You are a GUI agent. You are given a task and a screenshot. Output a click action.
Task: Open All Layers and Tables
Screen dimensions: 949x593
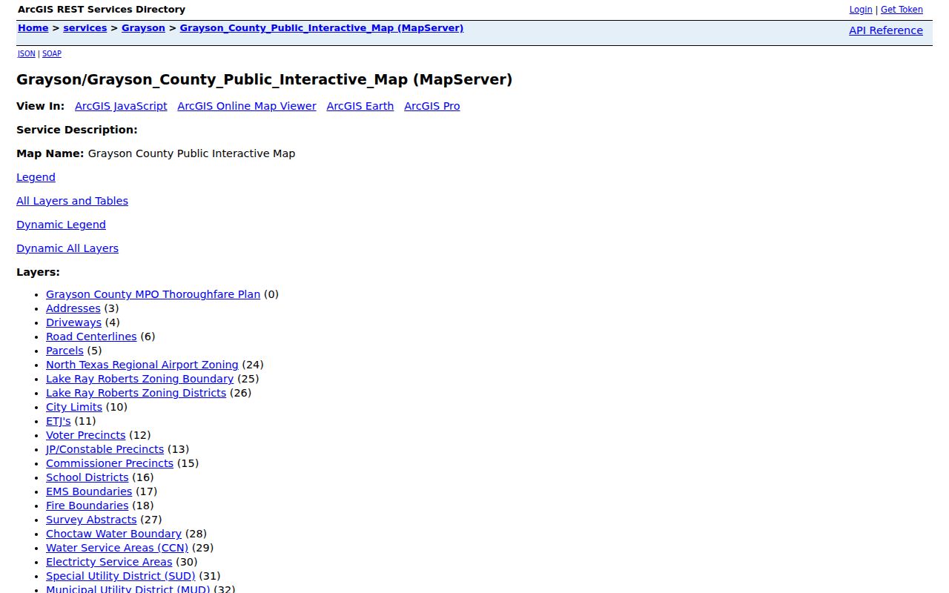pos(72,201)
